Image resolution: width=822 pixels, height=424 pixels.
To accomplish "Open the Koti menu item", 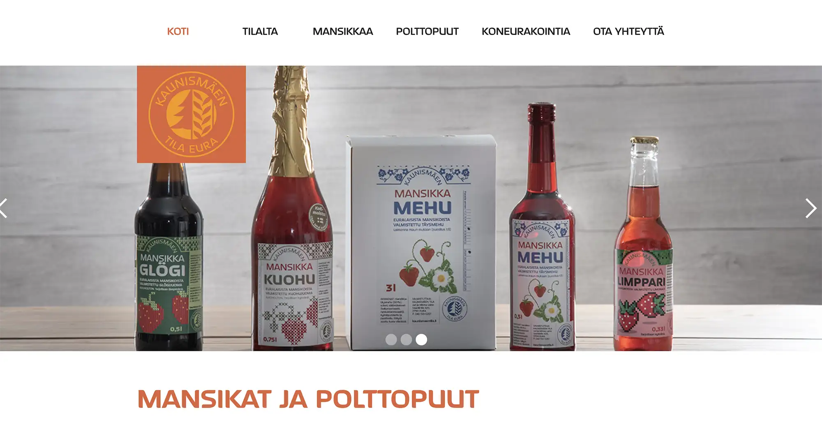I will [178, 32].
